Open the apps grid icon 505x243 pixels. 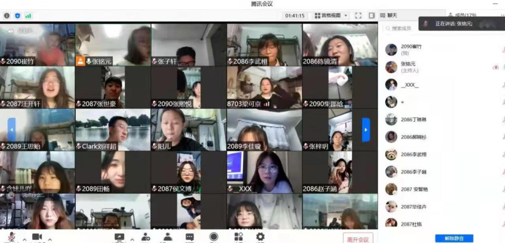point(238,237)
